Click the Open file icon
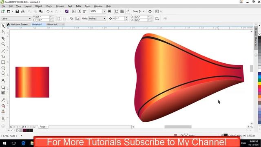Image resolution: width=261 pixels, height=147 pixels. pos(8,11)
